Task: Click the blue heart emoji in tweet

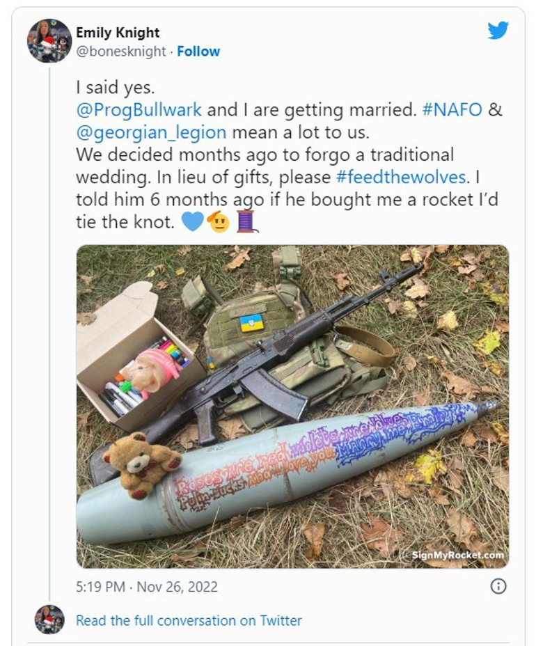Action: (192, 221)
